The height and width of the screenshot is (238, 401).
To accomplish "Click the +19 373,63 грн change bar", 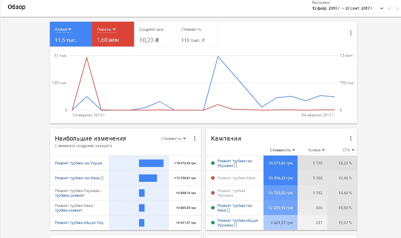I will point(151,163).
